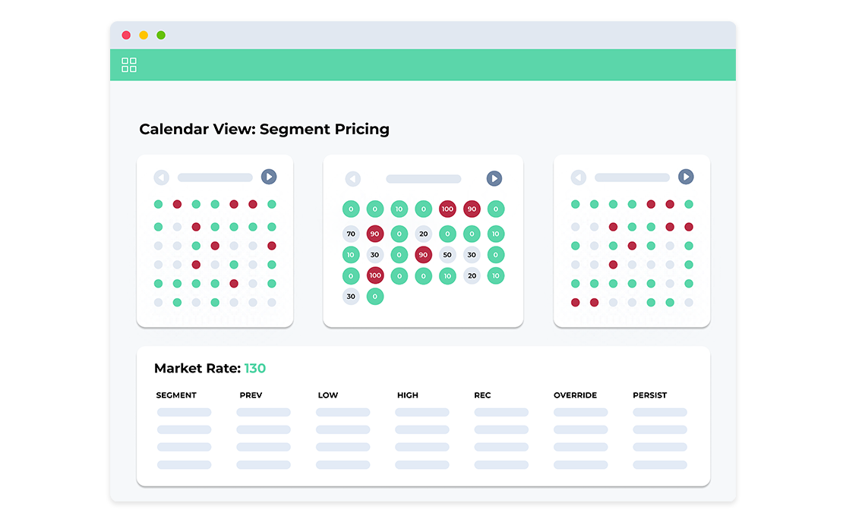The image size is (846, 528).
Task: Click the HIGH column header
Action: pyautogui.click(x=408, y=395)
